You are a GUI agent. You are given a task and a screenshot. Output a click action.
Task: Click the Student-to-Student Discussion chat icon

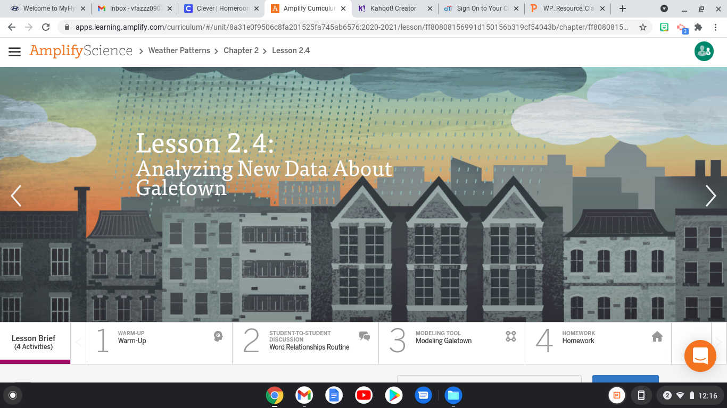coord(365,336)
